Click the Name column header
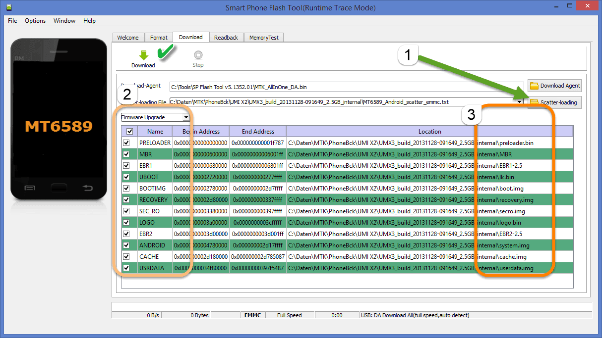This screenshot has width=602, height=338. coord(155,131)
